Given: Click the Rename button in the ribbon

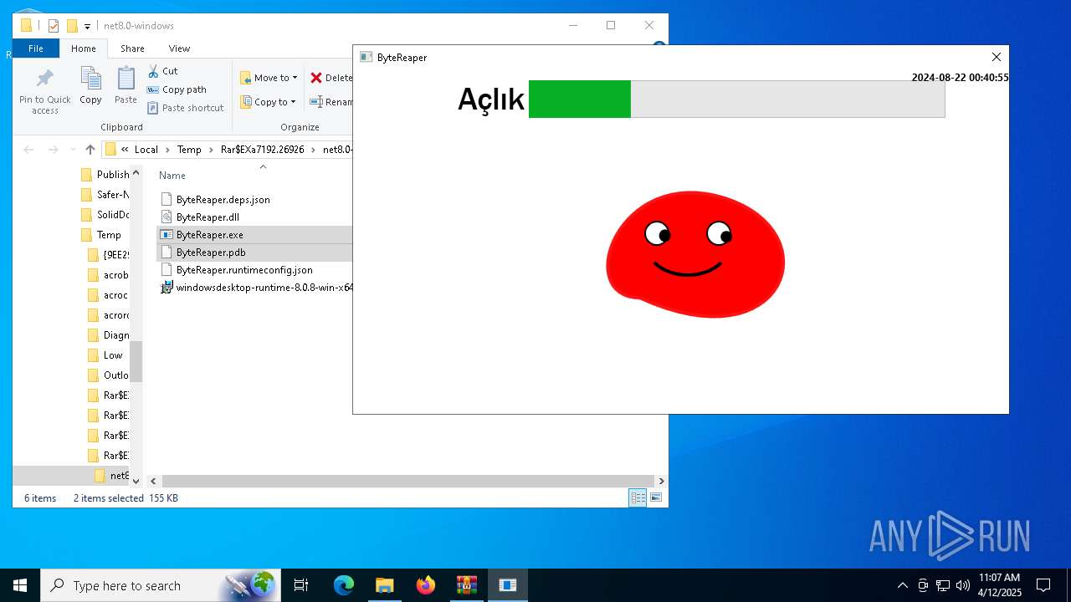Looking at the screenshot, I should (331, 102).
